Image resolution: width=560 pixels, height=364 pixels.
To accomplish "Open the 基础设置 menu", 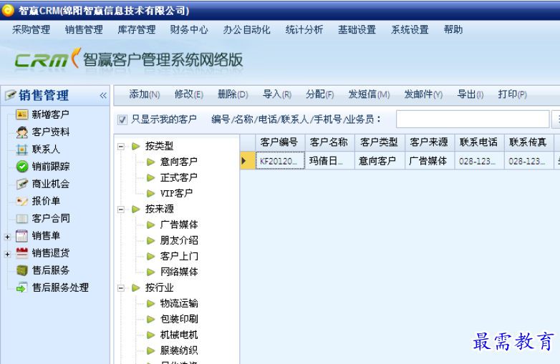I will [357, 29].
